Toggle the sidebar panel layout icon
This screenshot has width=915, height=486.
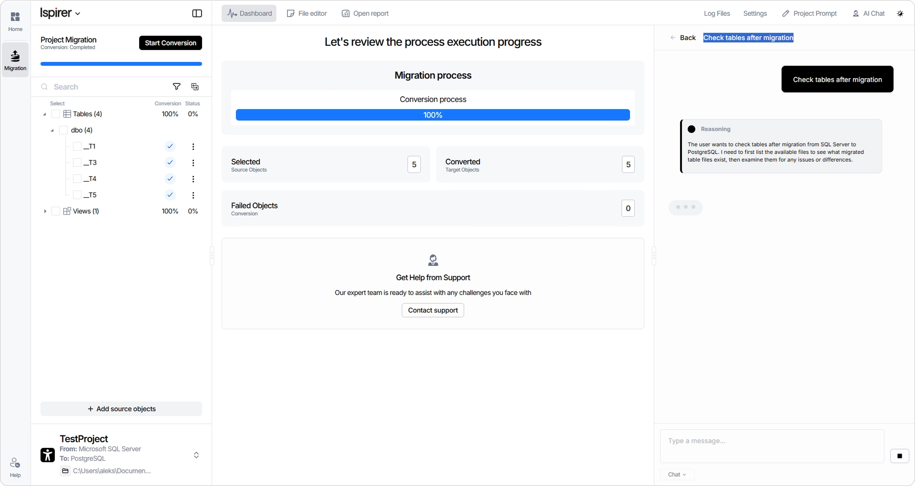197,13
